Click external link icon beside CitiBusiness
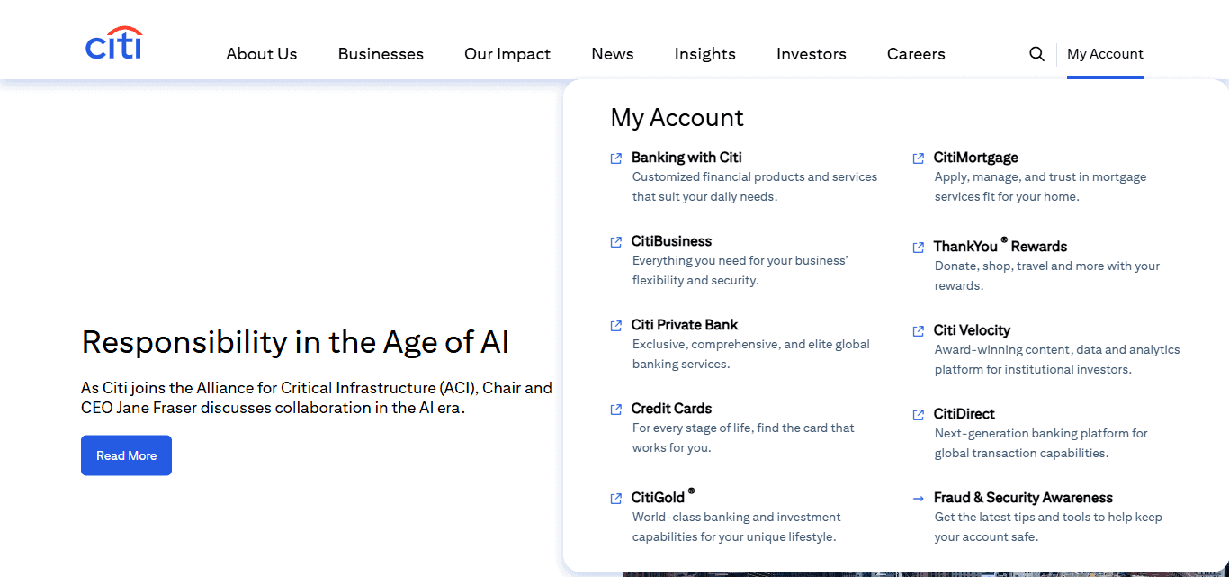The height and width of the screenshot is (577, 1229). coord(616,242)
